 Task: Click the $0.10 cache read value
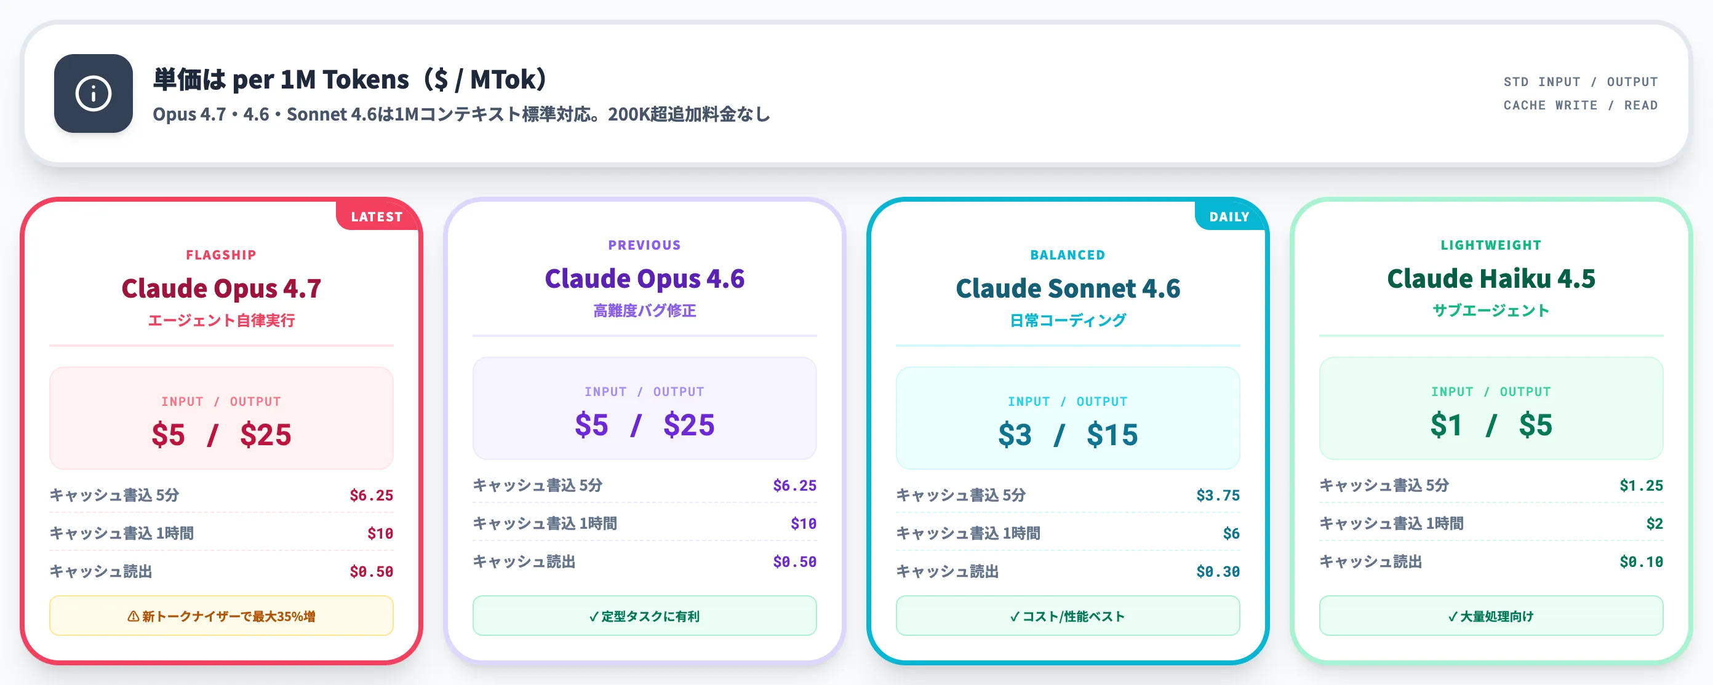[1641, 561]
